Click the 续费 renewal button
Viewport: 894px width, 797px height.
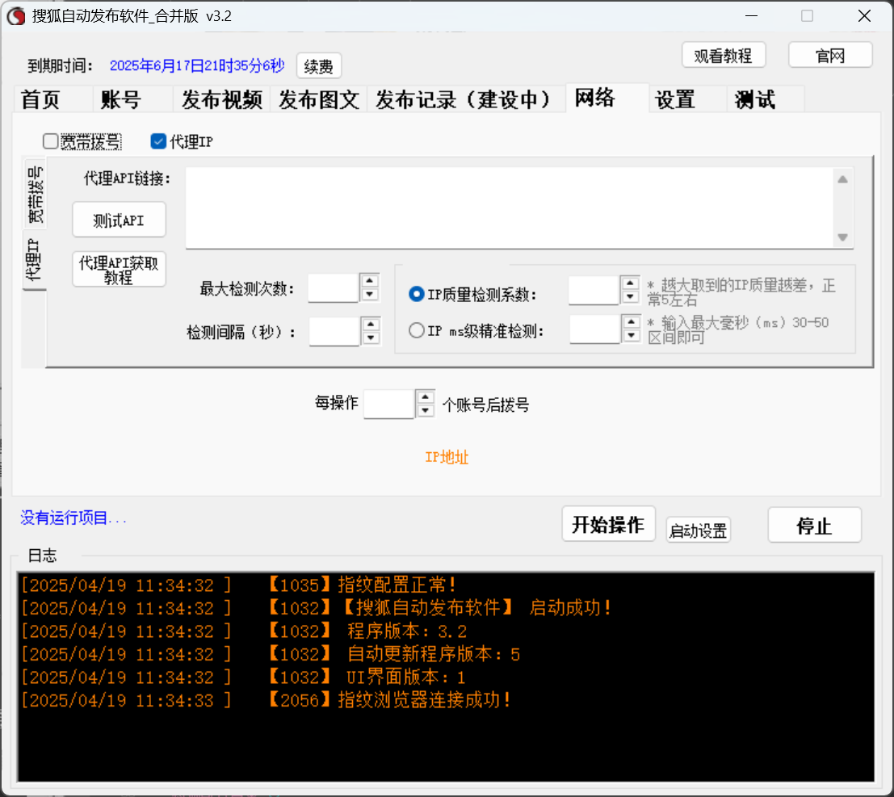(319, 66)
